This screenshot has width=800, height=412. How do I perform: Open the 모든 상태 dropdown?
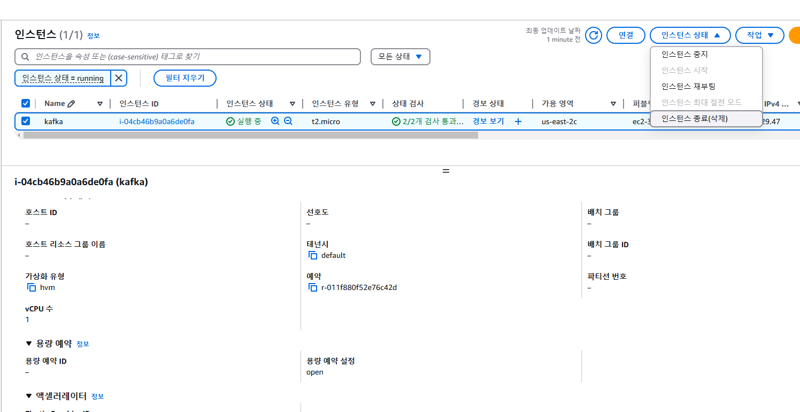(400, 57)
